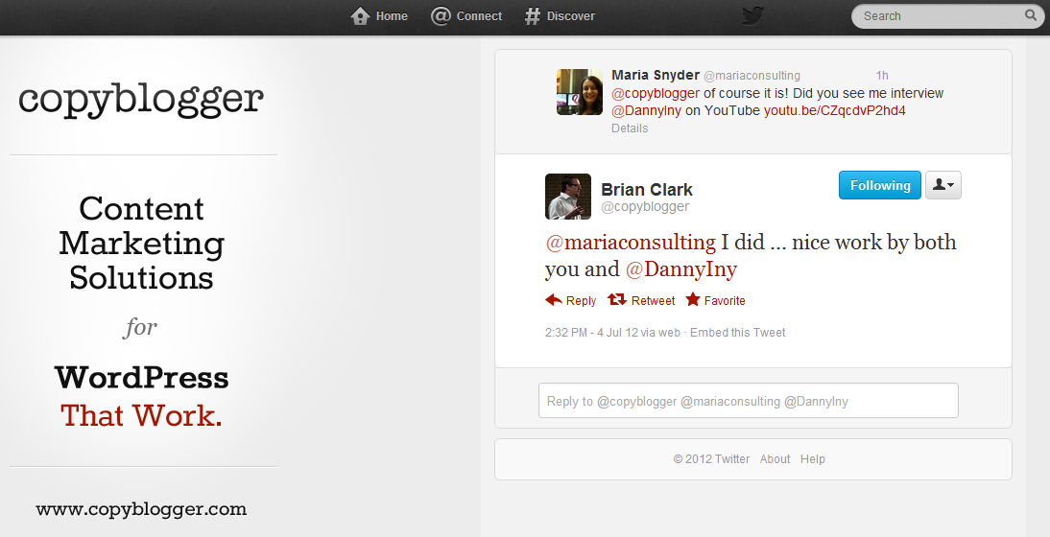This screenshot has height=537, width=1050.
Task: Click the Twitter bird logo
Action: (x=753, y=15)
